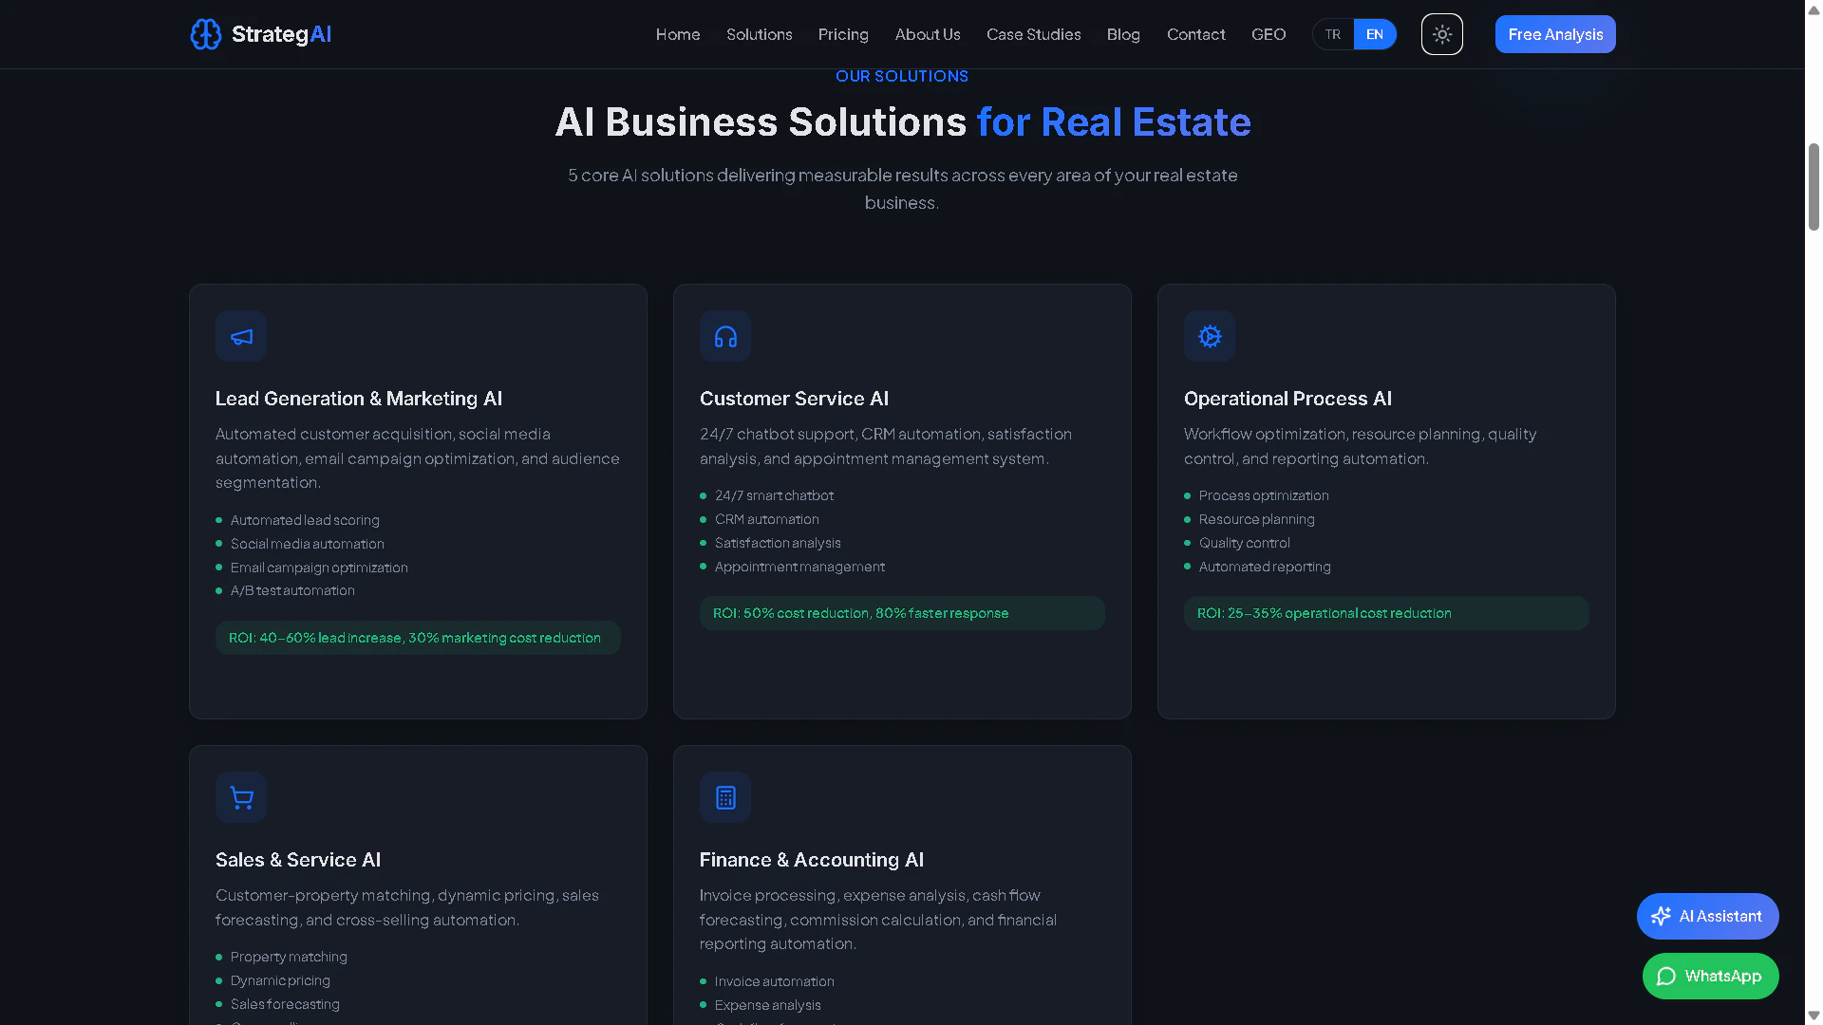Open the GEO navigation link
The width and height of the screenshot is (1823, 1025).
point(1269,34)
